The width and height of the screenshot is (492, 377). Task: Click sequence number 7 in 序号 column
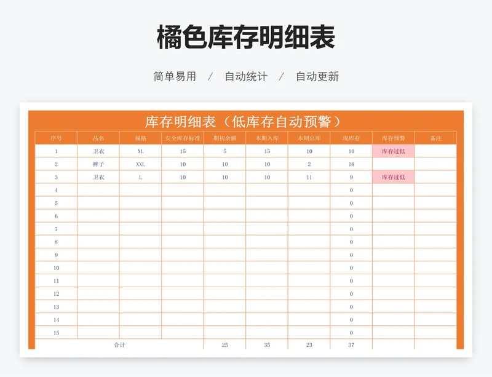(x=56, y=229)
